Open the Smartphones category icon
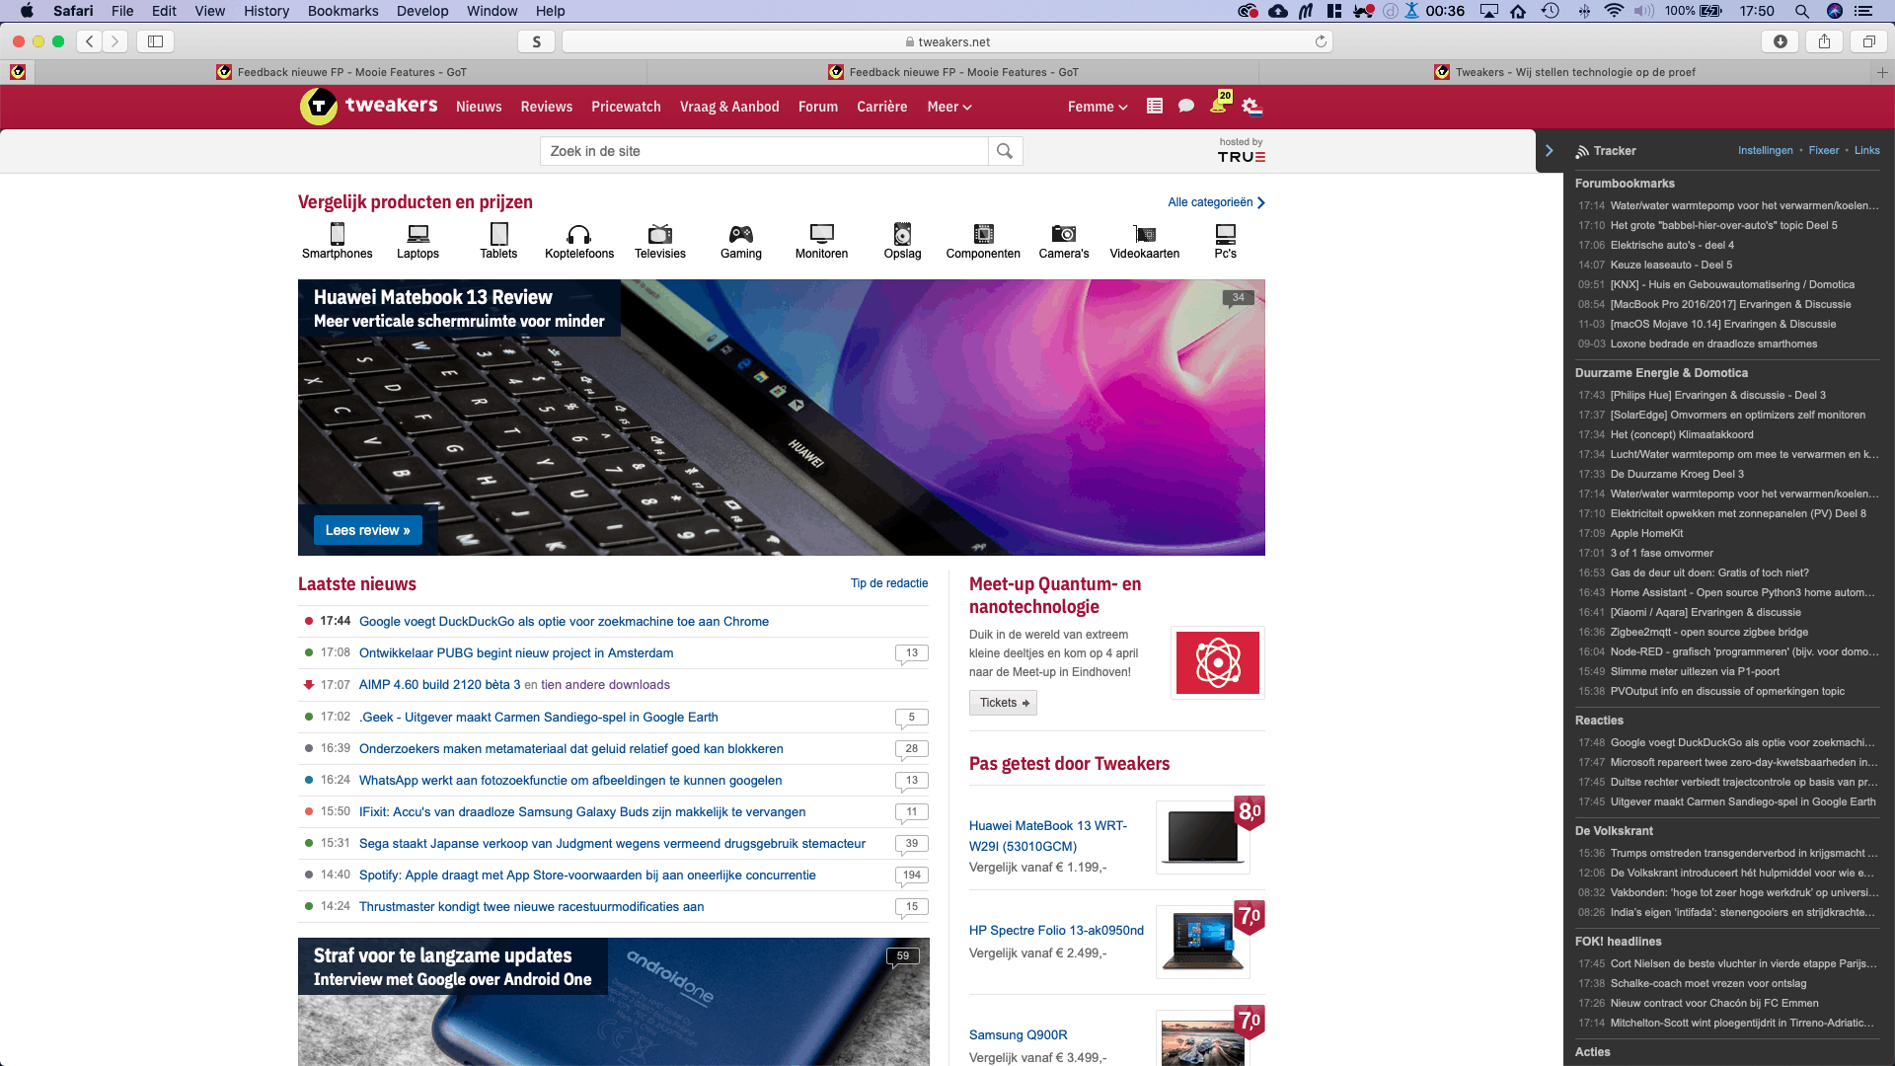This screenshot has width=1895, height=1066. pos(337,234)
